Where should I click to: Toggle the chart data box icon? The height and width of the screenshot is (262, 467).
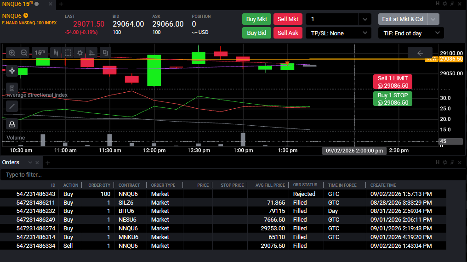(x=12, y=88)
